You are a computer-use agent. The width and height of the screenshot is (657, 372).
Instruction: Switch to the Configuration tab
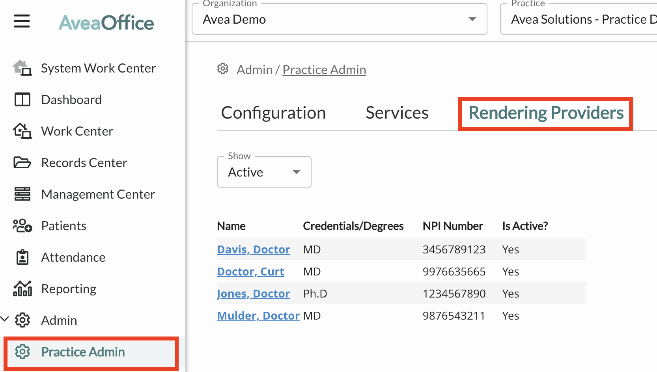[273, 113]
